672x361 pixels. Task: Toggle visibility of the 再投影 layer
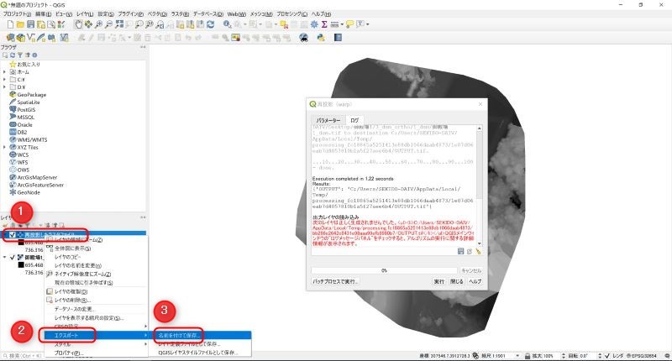click(11, 234)
